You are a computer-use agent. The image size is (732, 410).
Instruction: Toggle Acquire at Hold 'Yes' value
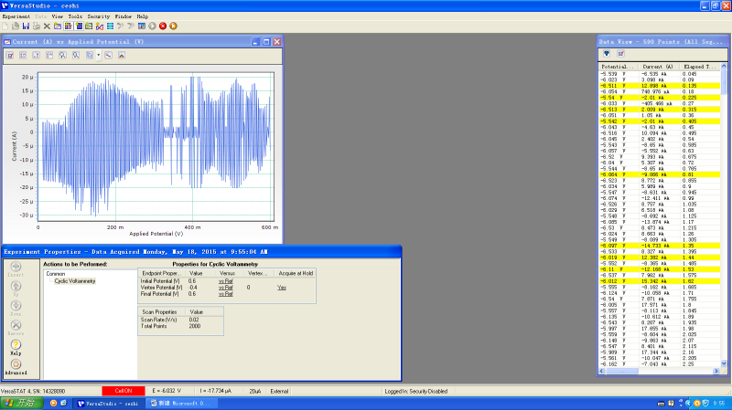[x=284, y=287]
